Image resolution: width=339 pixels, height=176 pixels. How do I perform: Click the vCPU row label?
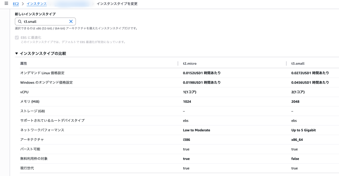(25, 92)
